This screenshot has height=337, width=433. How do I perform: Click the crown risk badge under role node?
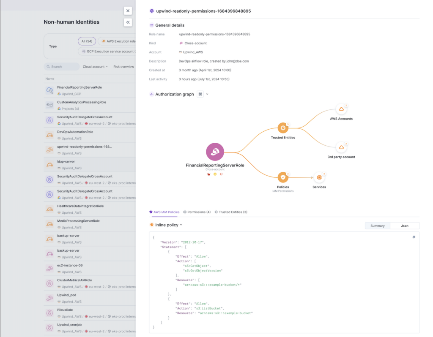pos(209,174)
